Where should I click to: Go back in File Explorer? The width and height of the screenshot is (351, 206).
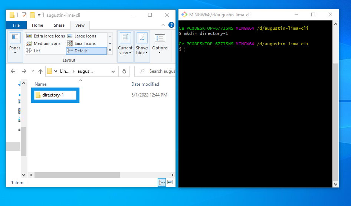13,71
